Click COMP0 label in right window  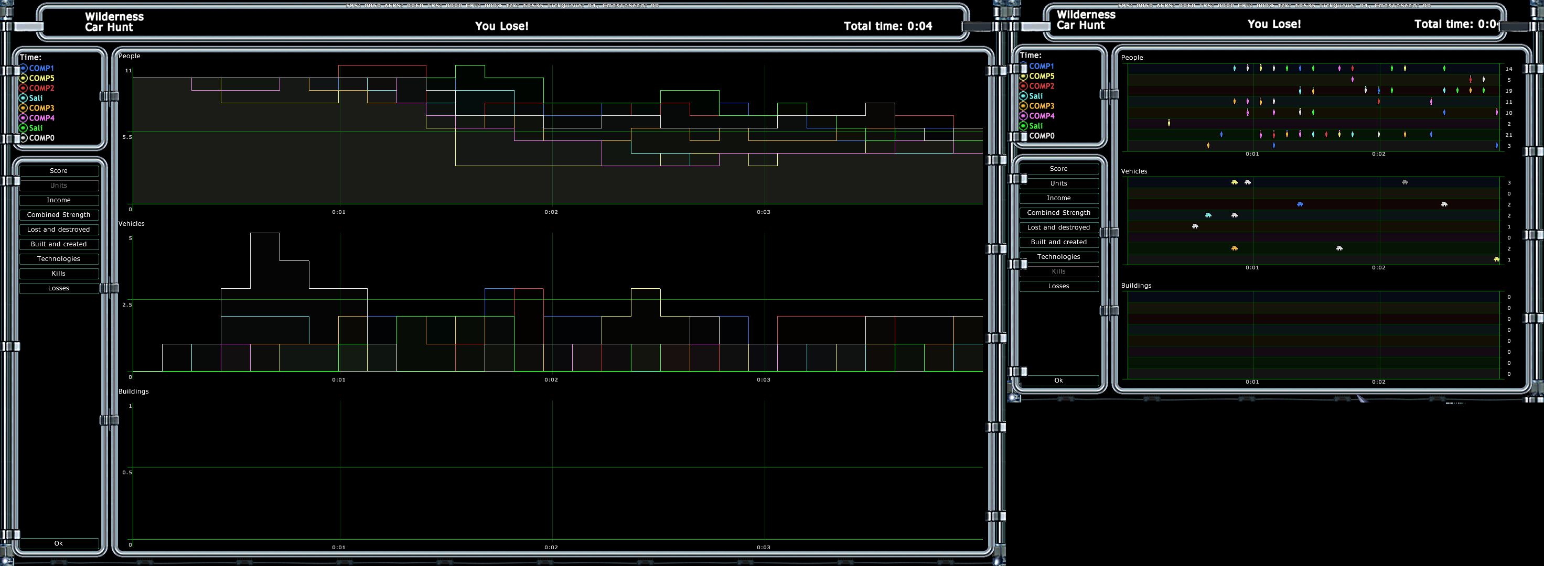pyautogui.click(x=1042, y=136)
